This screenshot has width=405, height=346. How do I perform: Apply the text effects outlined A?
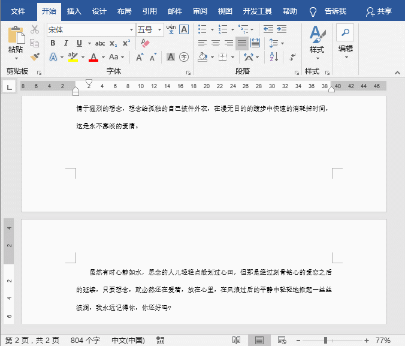click(53, 56)
